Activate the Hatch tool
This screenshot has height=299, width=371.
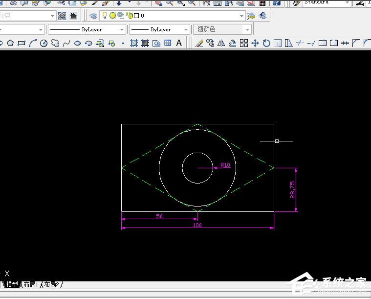(x=134, y=43)
